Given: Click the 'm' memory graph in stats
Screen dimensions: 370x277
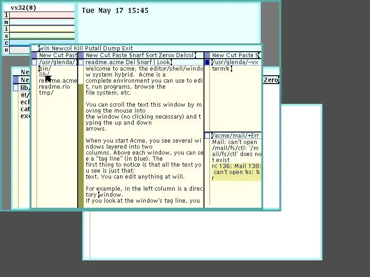Looking at the screenshot, I should coord(42,22).
